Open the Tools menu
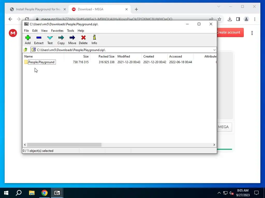 (x=70, y=31)
